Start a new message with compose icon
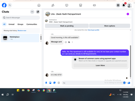135x101 pixels. tap(38, 12)
